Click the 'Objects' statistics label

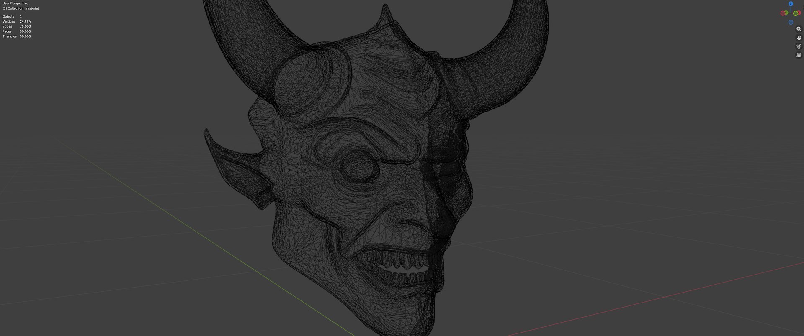point(8,16)
